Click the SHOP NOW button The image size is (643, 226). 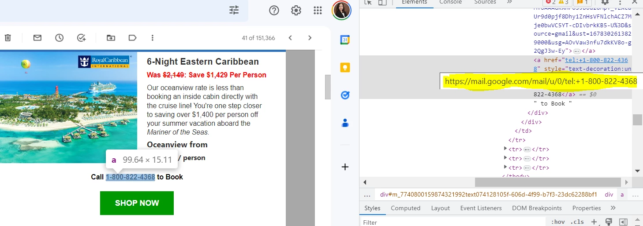pyautogui.click(x=137, y=203)
